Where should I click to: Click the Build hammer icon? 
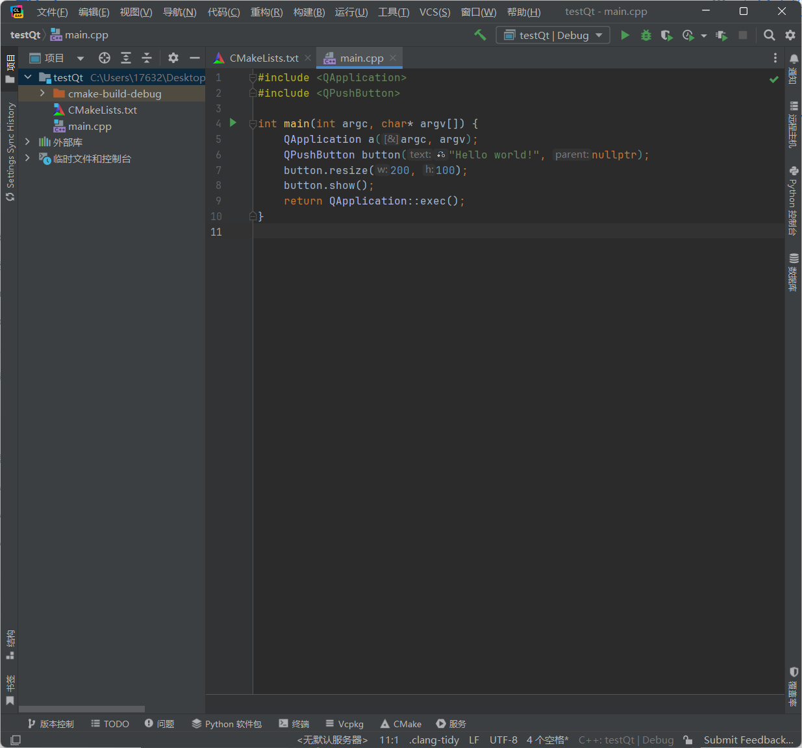tap(480, 35)
